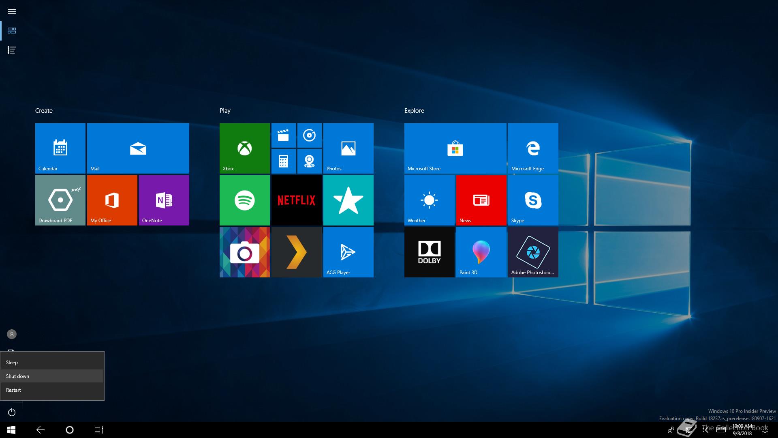Image resolution: width=778 pixels, height=438 pixels.
Task: Expand the Start hamburger menu
Action: pos(12,11)
